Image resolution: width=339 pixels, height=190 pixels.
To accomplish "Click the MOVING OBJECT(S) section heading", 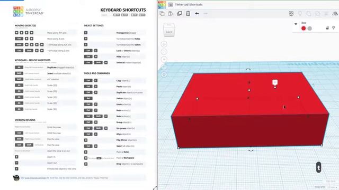I will (x=25, y=26).
